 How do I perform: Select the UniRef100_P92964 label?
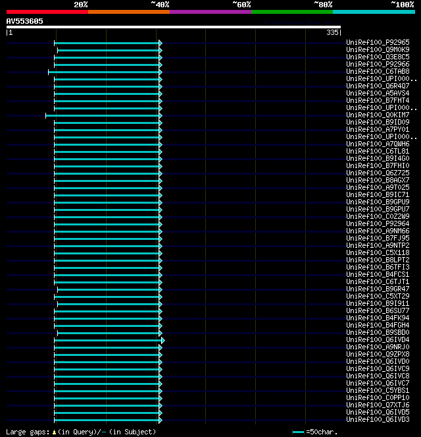(x=378, y=223)
